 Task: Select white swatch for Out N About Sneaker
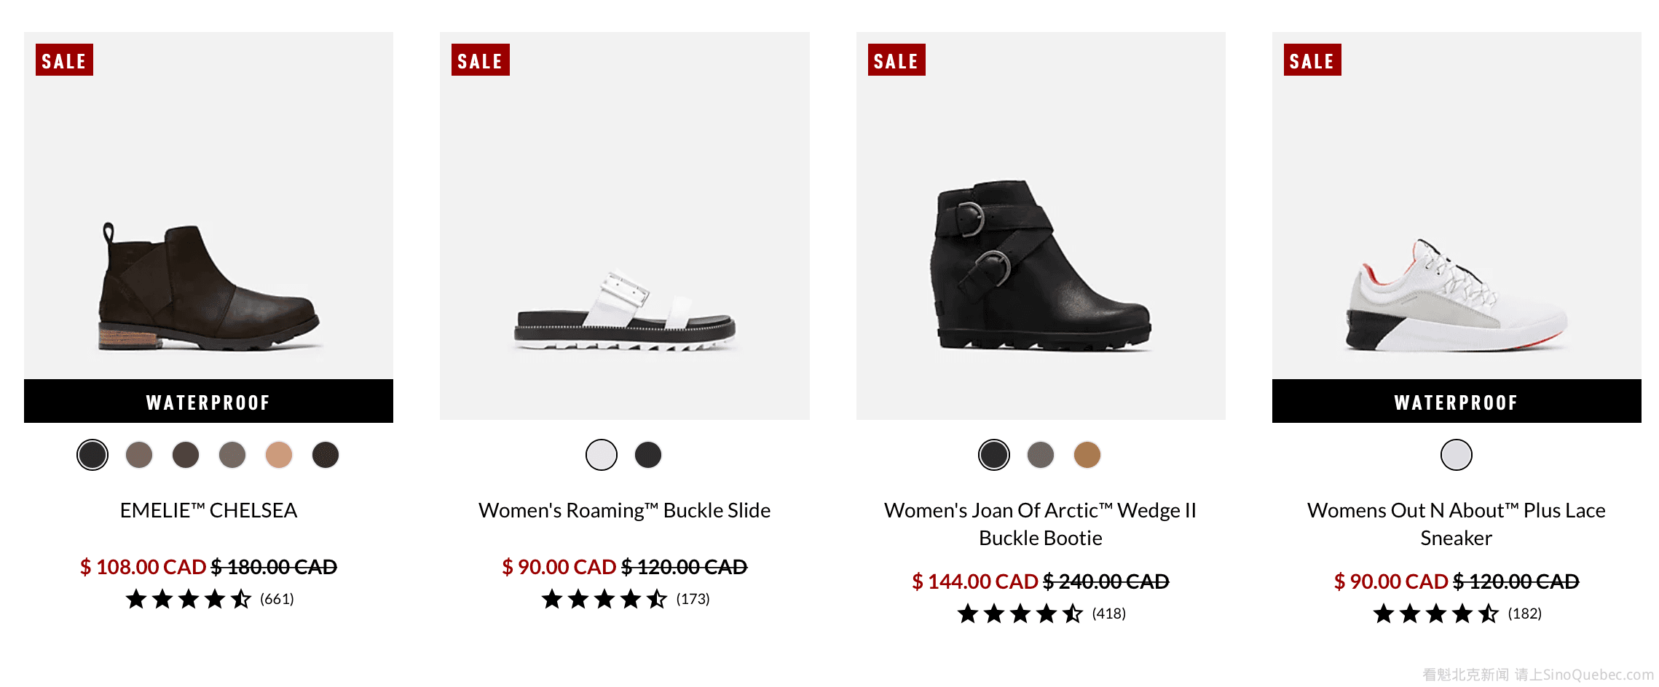(x=1457, y=456)
